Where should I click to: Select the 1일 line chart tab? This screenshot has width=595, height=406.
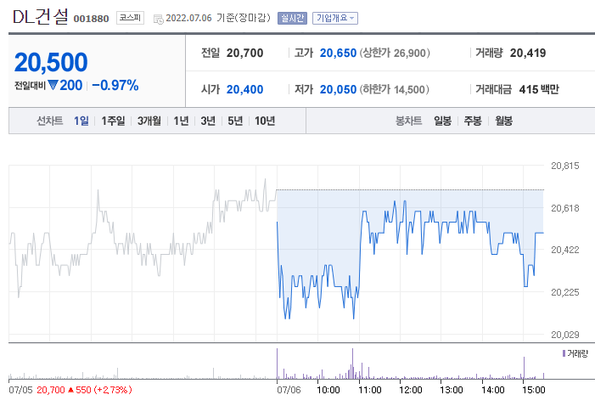[x=81, y=121]
